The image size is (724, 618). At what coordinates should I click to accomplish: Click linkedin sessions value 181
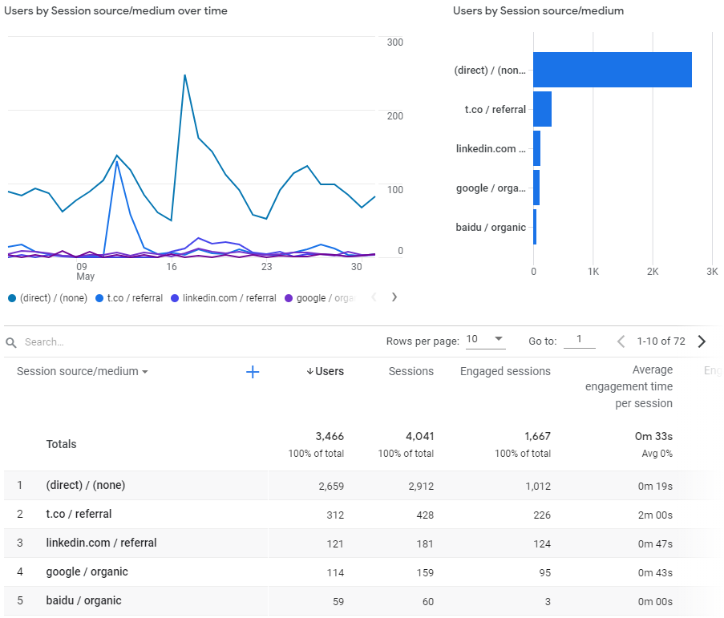425,544
